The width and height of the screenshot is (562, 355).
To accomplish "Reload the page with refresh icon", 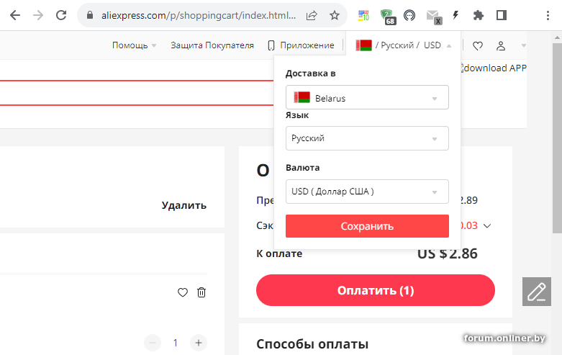I will coord(61,15).
